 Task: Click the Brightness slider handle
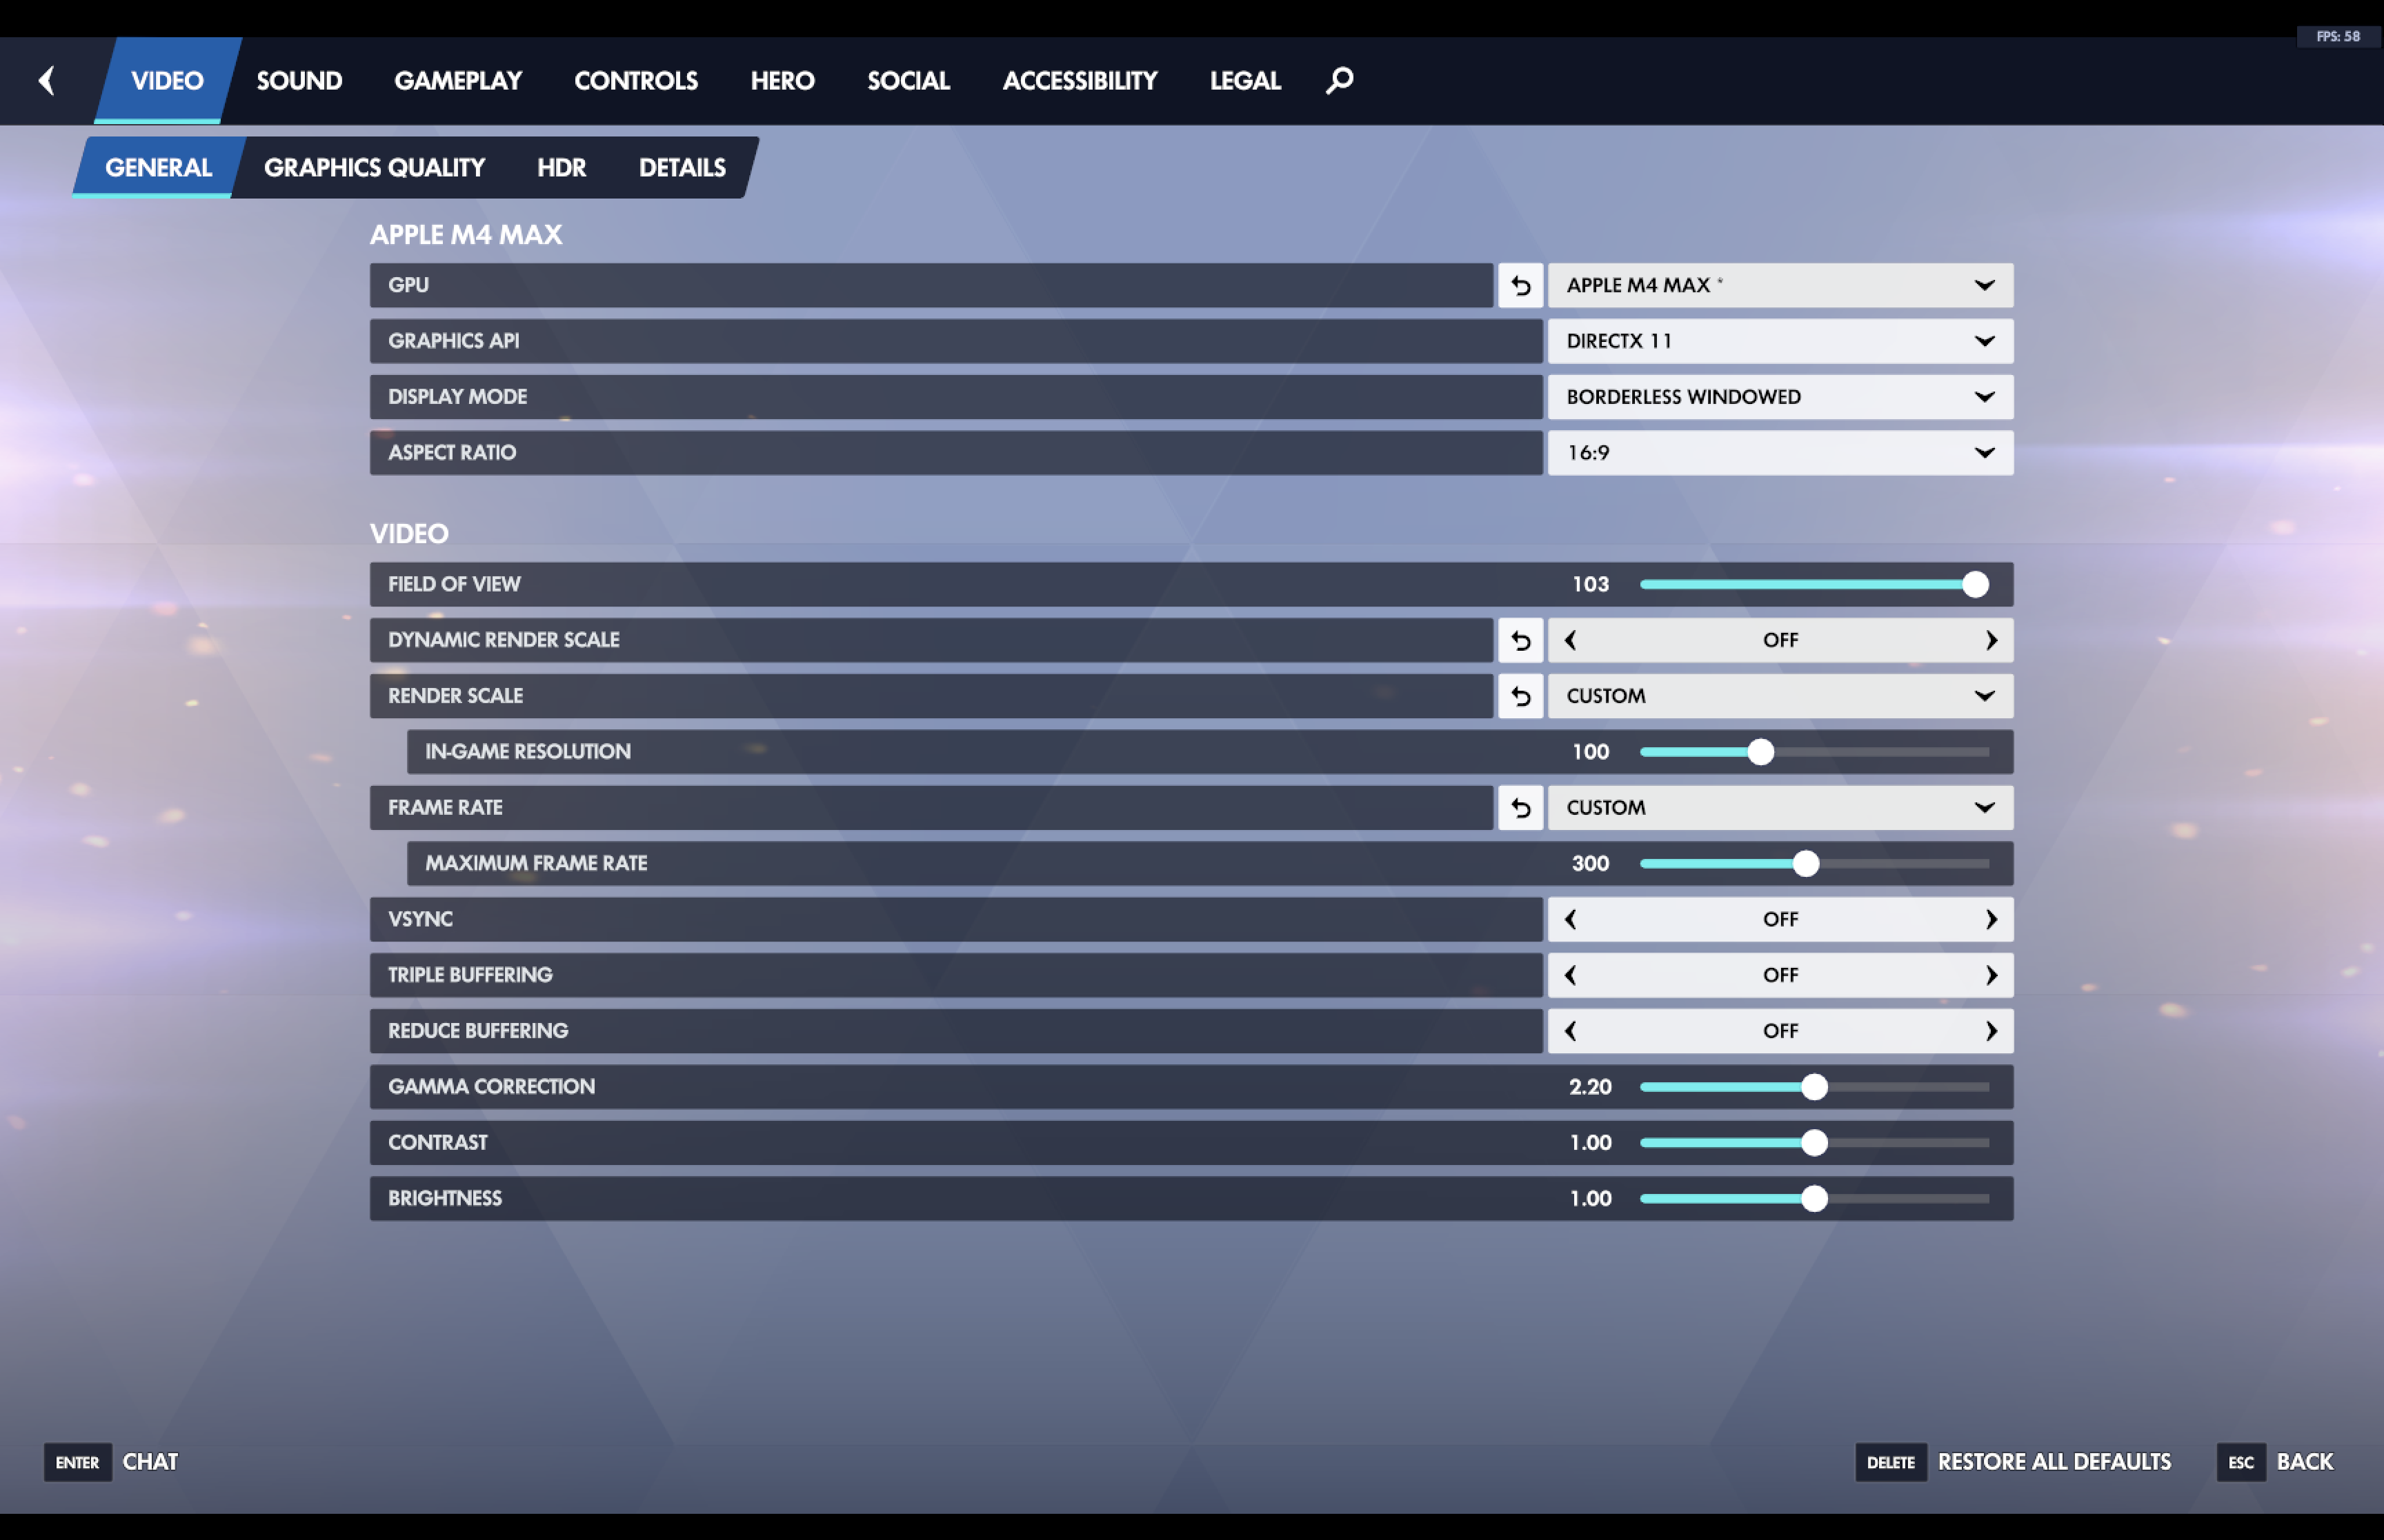click(x=1814, y=1199)
